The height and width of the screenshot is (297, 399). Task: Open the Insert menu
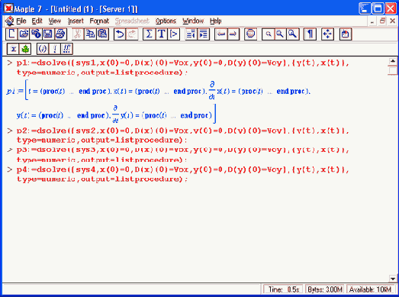76,21
